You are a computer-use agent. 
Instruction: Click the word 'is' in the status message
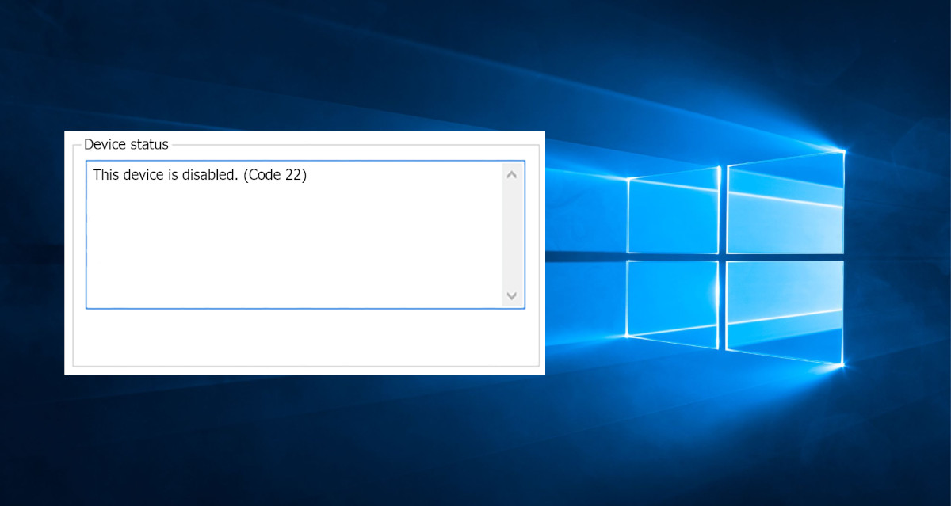coord(172,175)
